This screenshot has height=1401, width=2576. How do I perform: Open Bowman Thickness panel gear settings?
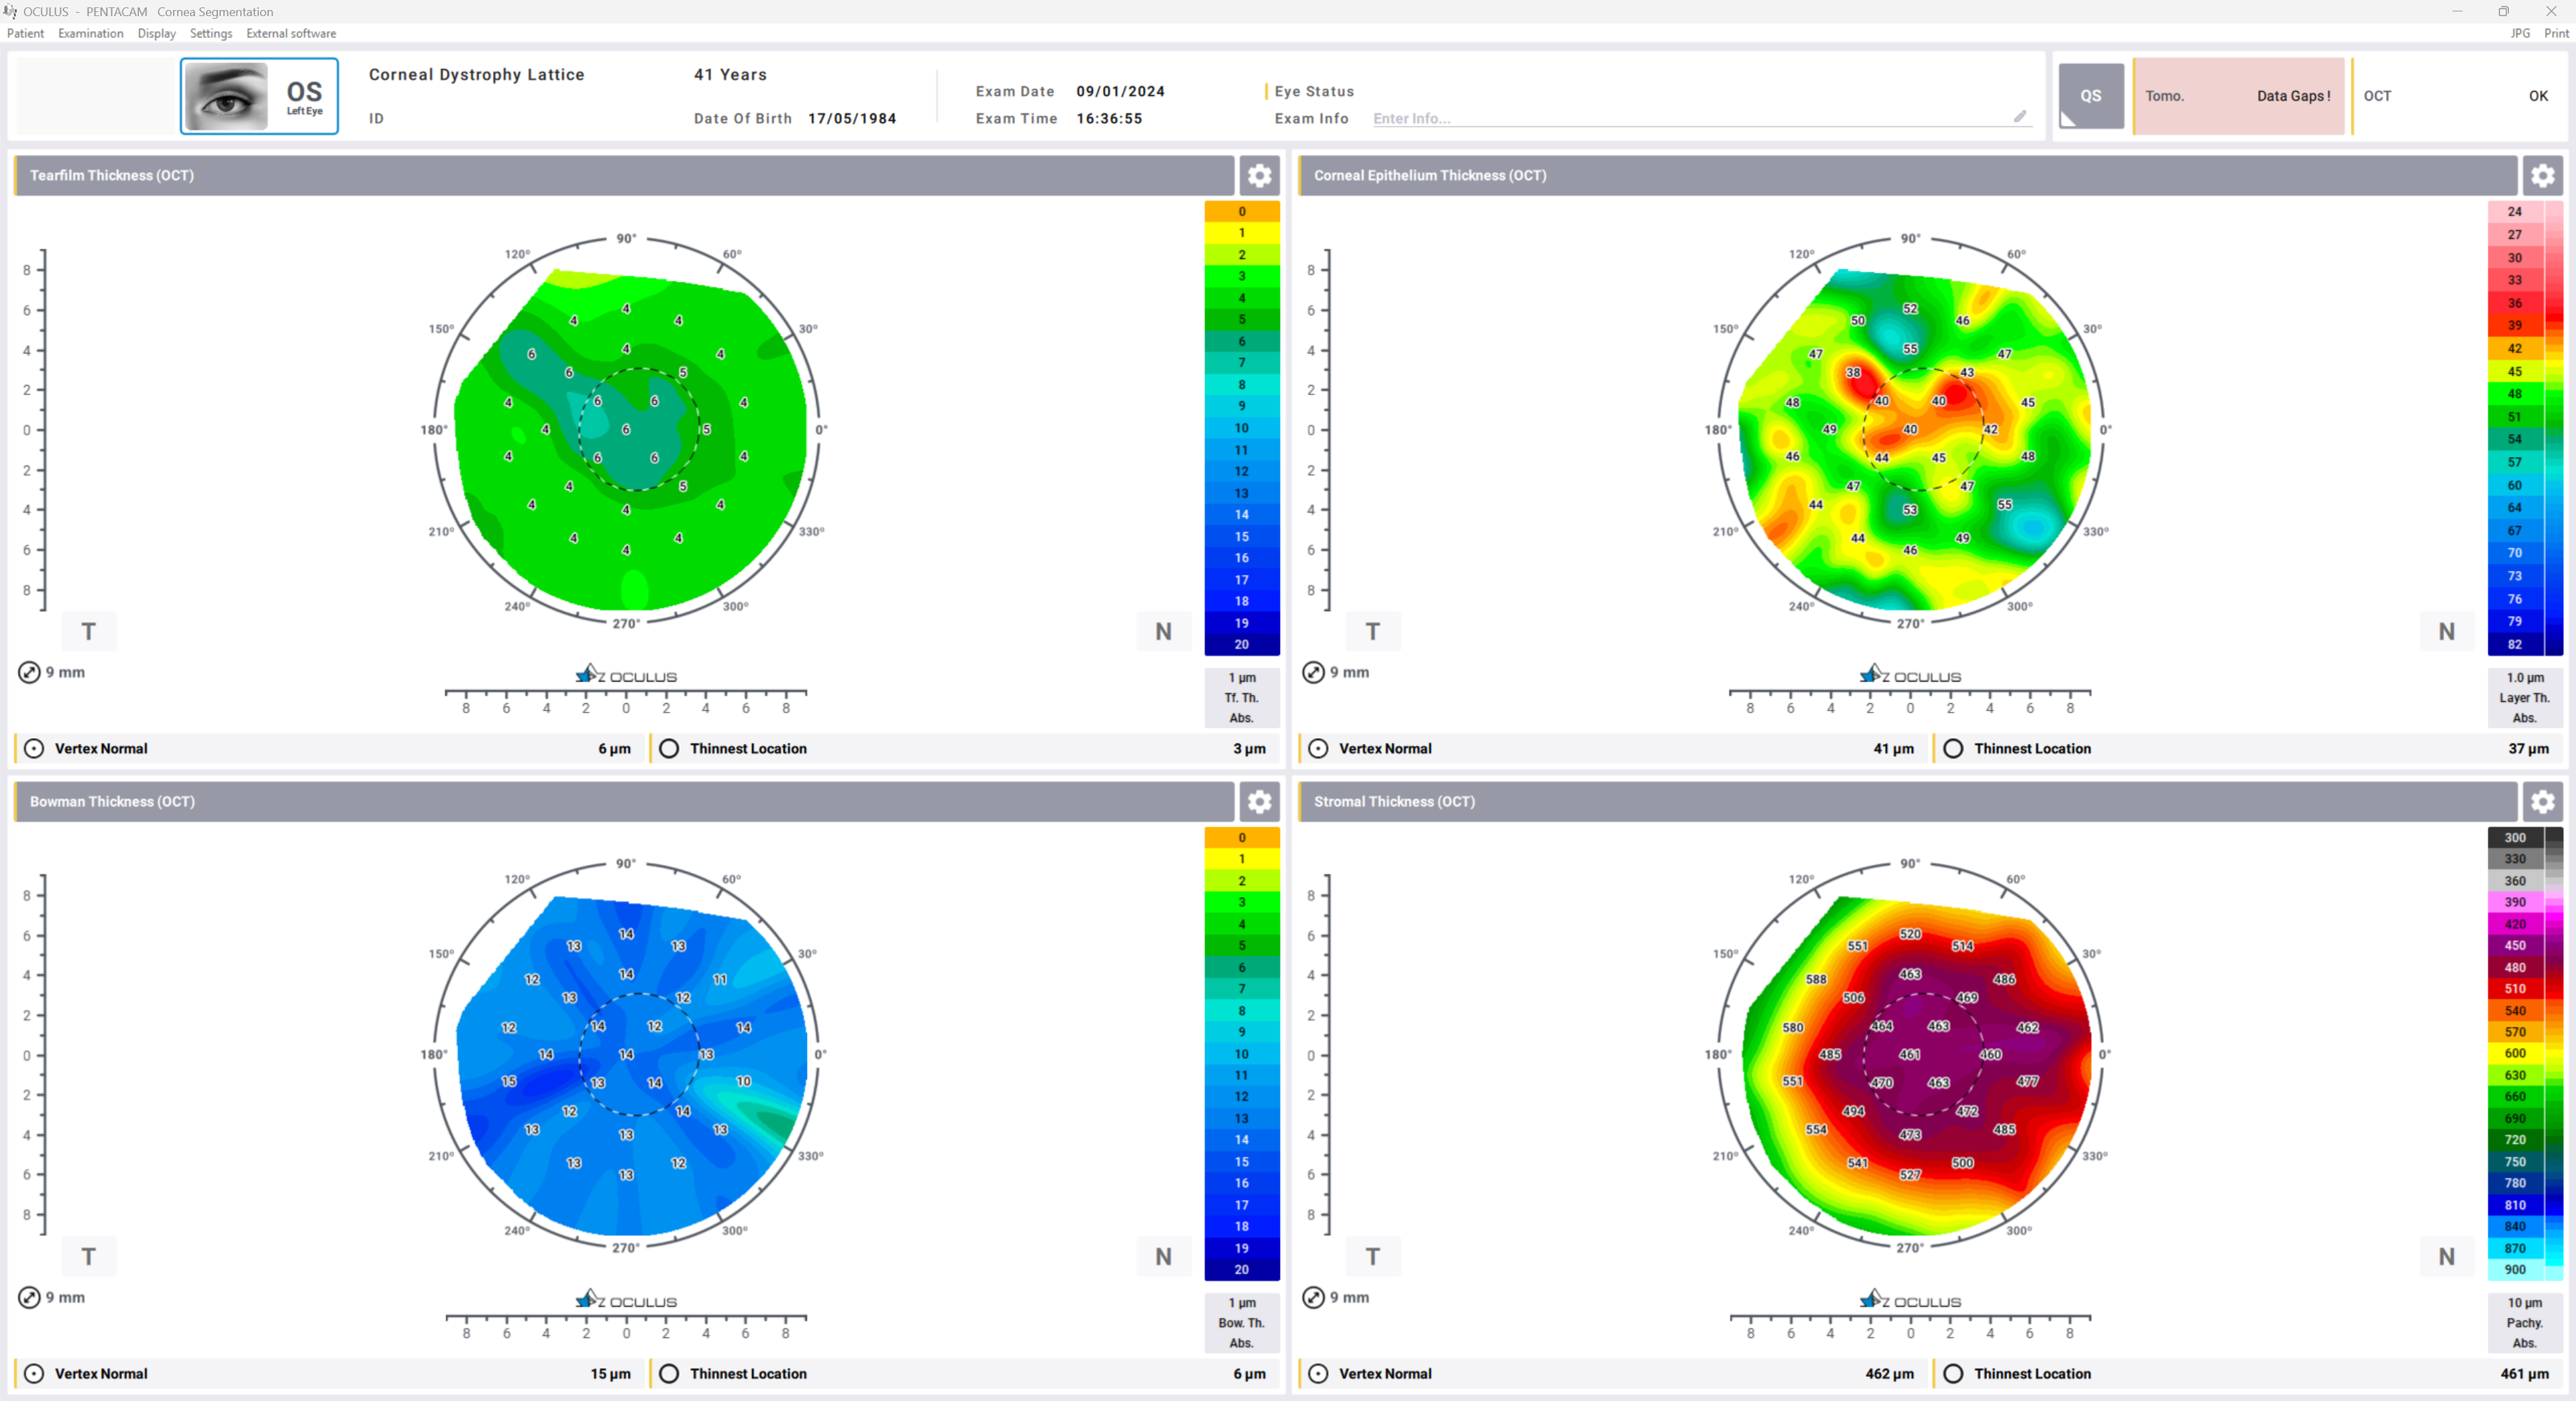point(1259,801)
